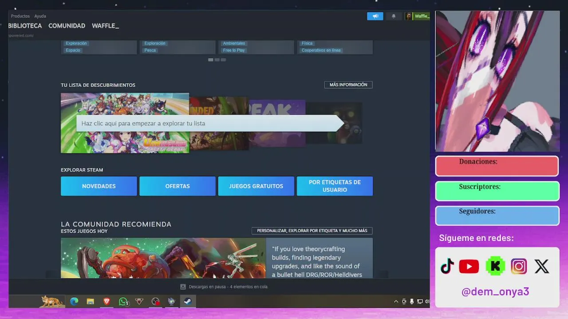Viewport: 568px width, 319px height.
Task: Select the Exploración tag above Espacio
Action: pos(76,43)
